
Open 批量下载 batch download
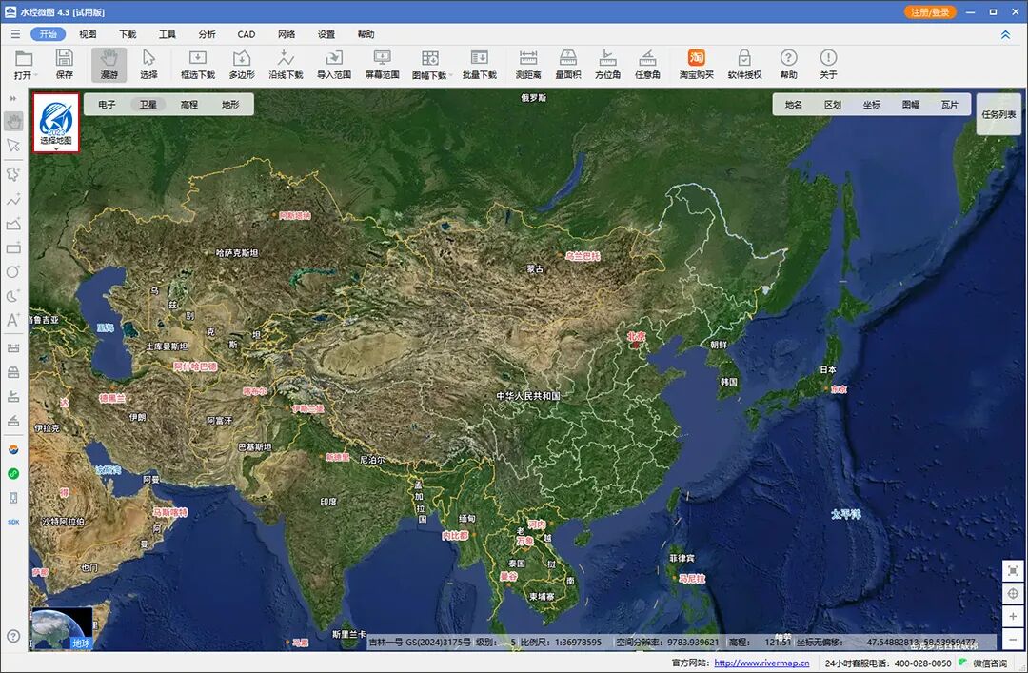pos(479,65)
